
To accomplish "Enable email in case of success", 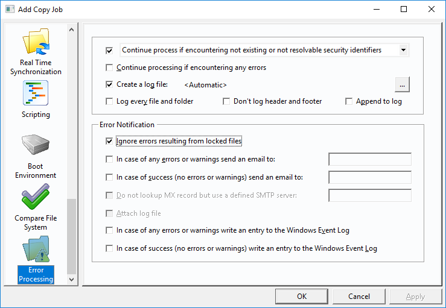I will click(x=109, y=177).
